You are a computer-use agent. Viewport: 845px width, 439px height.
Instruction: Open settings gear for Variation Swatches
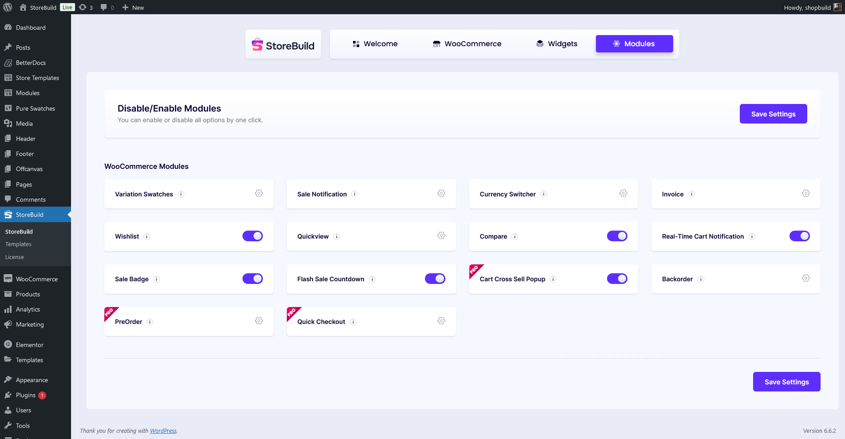tap(259, 193)
